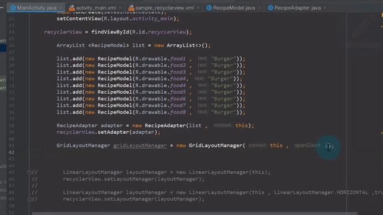The image size is (383, 215).
Task: Click LinearLayoutManager.HORIZONTAL in the commented line
Action: (x=321, y=192)
